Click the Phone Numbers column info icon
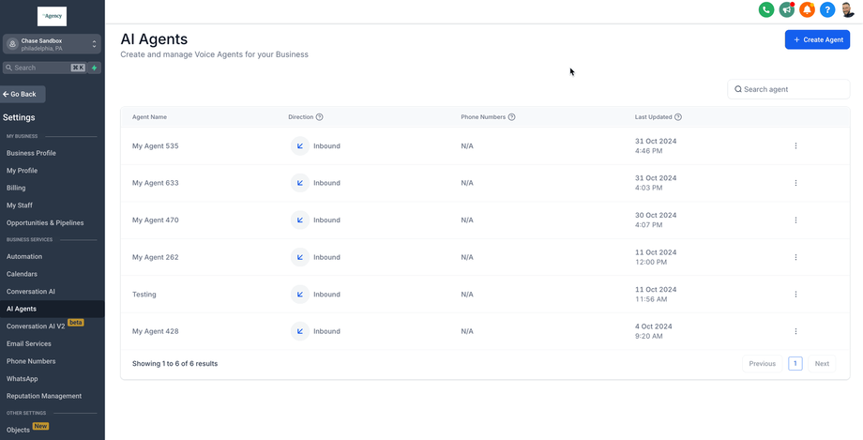Image resolution: width=863 pixels, height=440 pixels. [512, 117]
